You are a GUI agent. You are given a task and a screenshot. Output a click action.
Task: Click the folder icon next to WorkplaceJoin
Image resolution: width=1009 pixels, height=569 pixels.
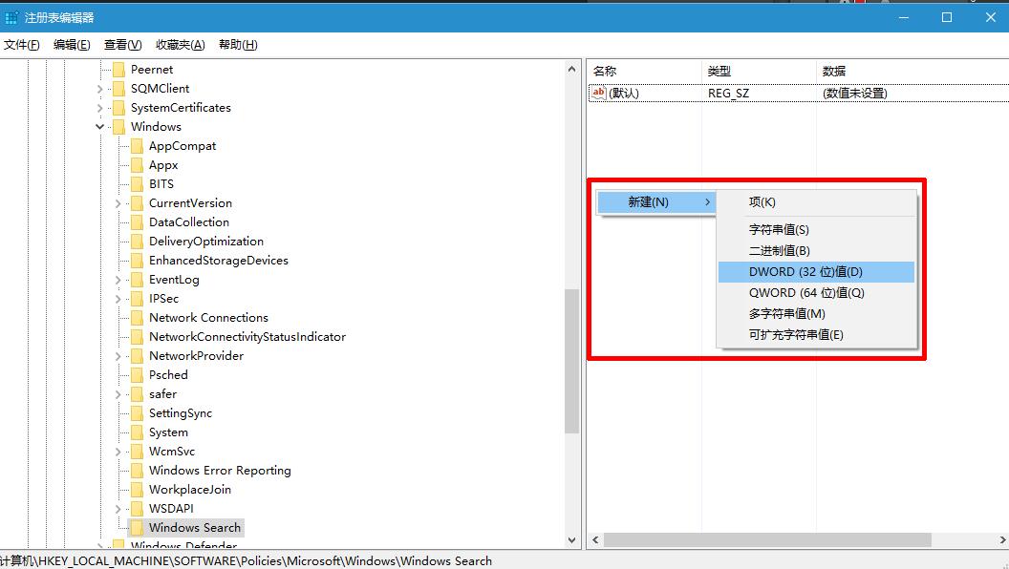tap(136, 490)
